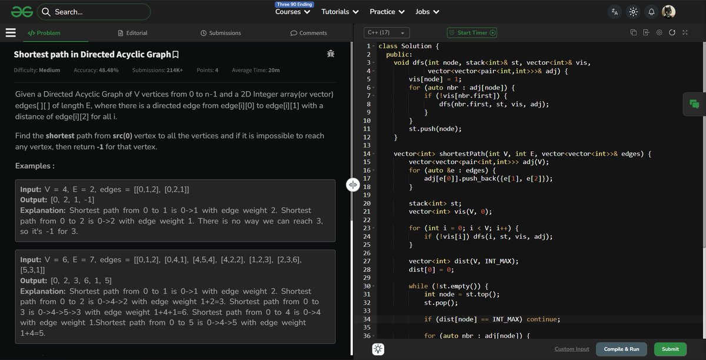Click the 'st.push(node);' code line

pos(435,129)
